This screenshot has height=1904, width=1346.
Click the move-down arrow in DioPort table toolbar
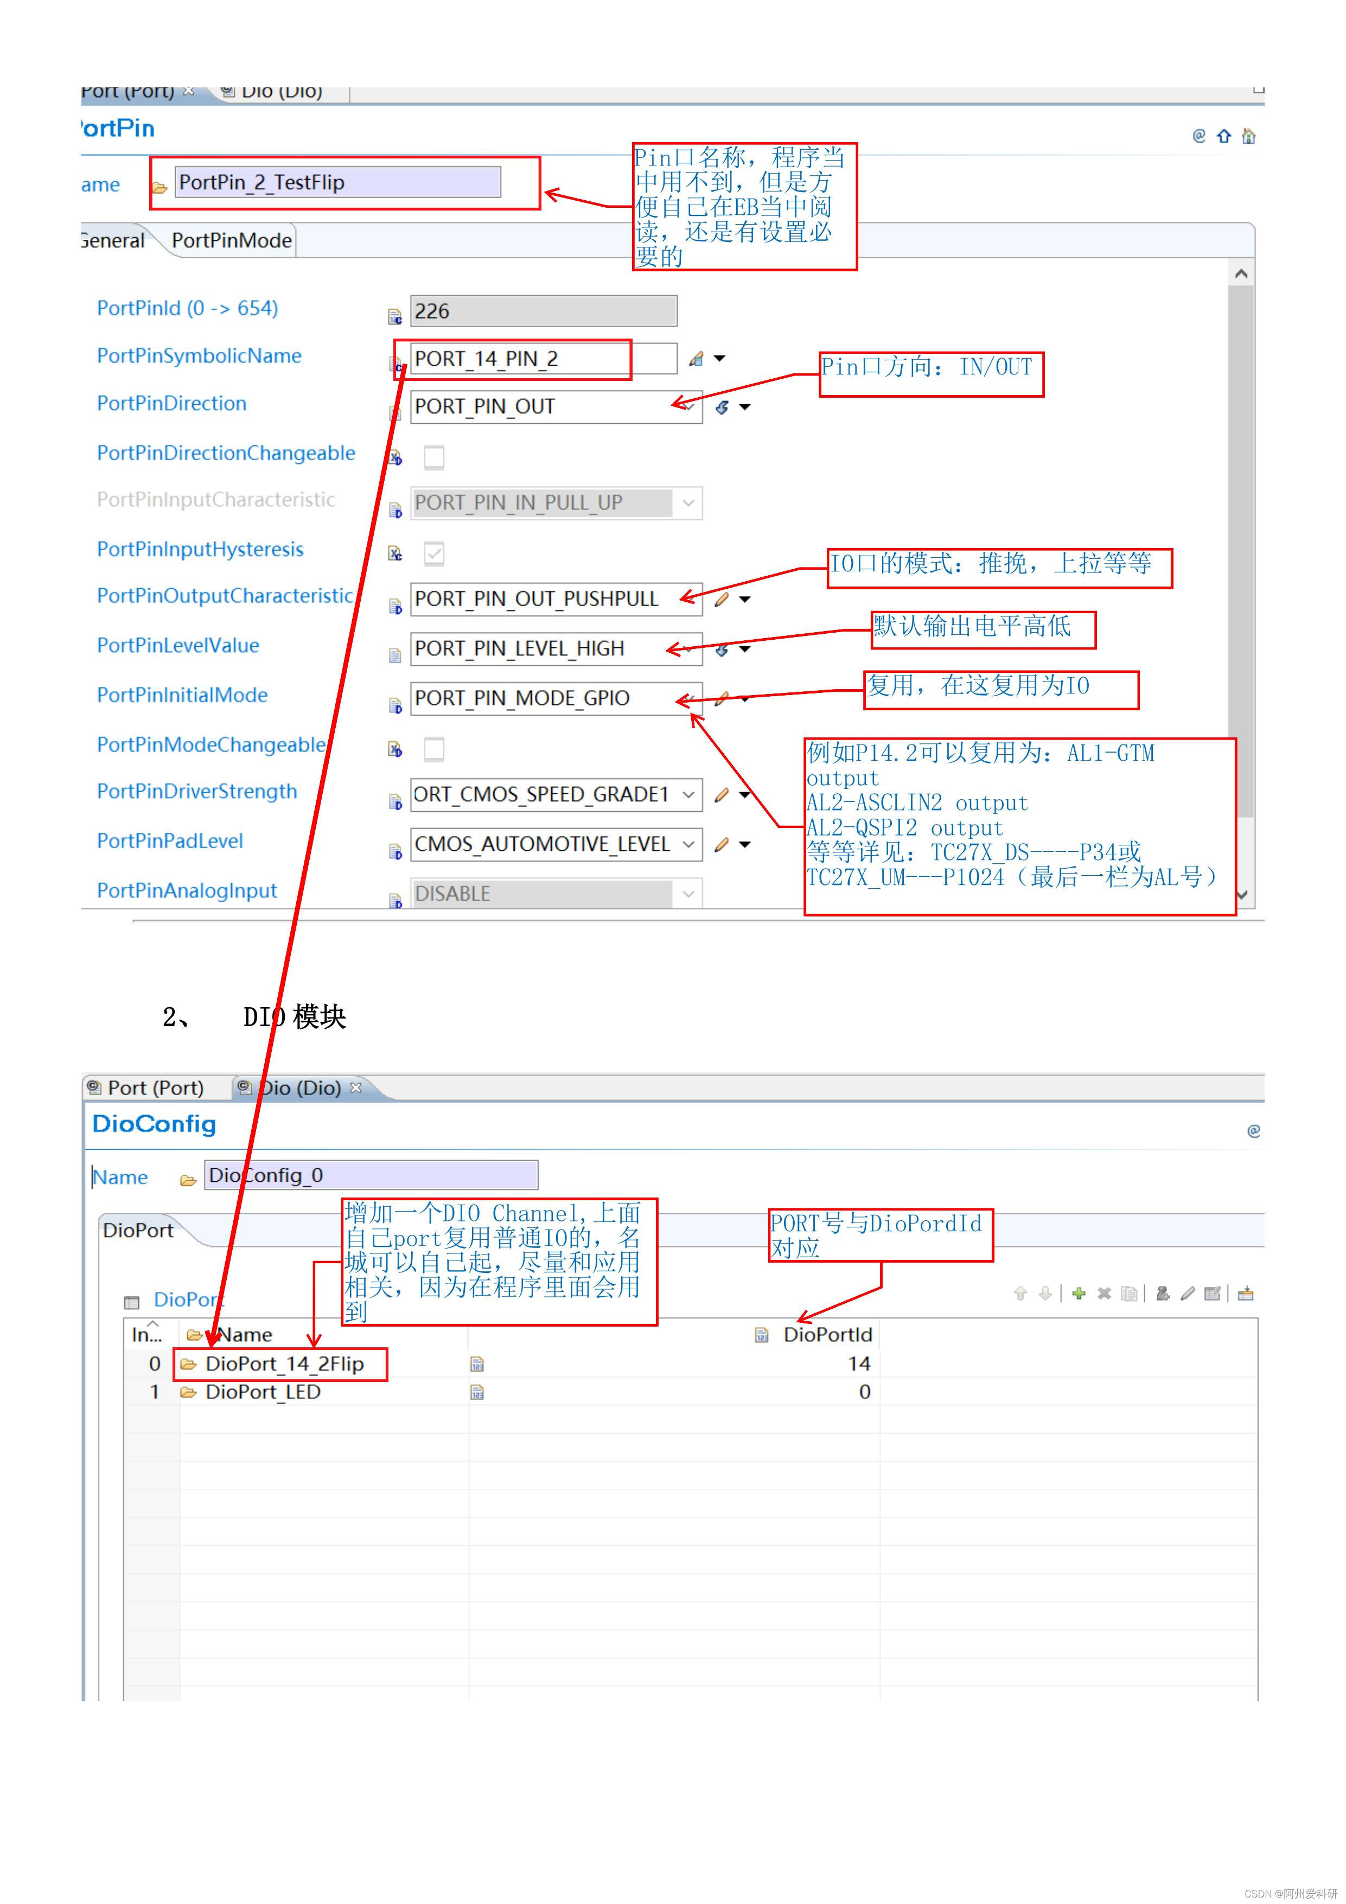click(x=1045, y=1293)
